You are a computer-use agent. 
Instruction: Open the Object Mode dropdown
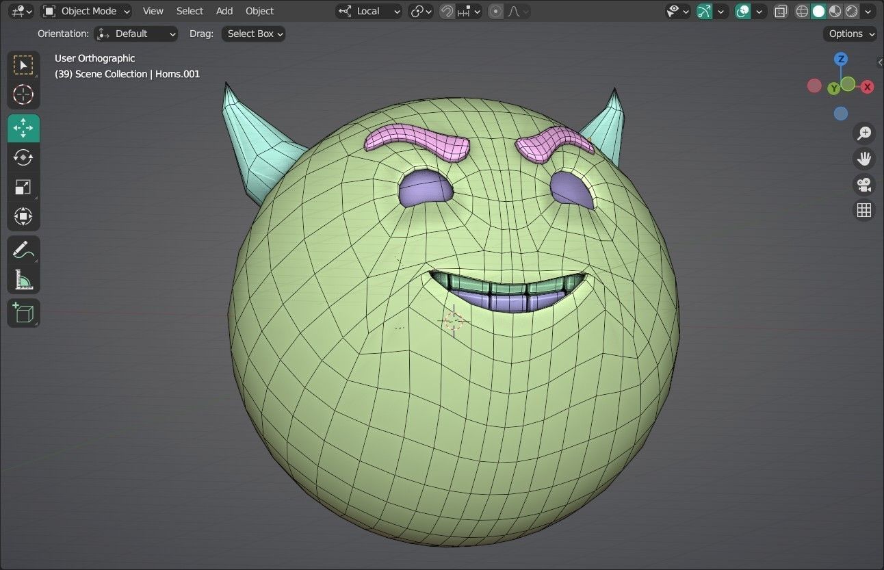pyautogui.click(x=86, y=11)
